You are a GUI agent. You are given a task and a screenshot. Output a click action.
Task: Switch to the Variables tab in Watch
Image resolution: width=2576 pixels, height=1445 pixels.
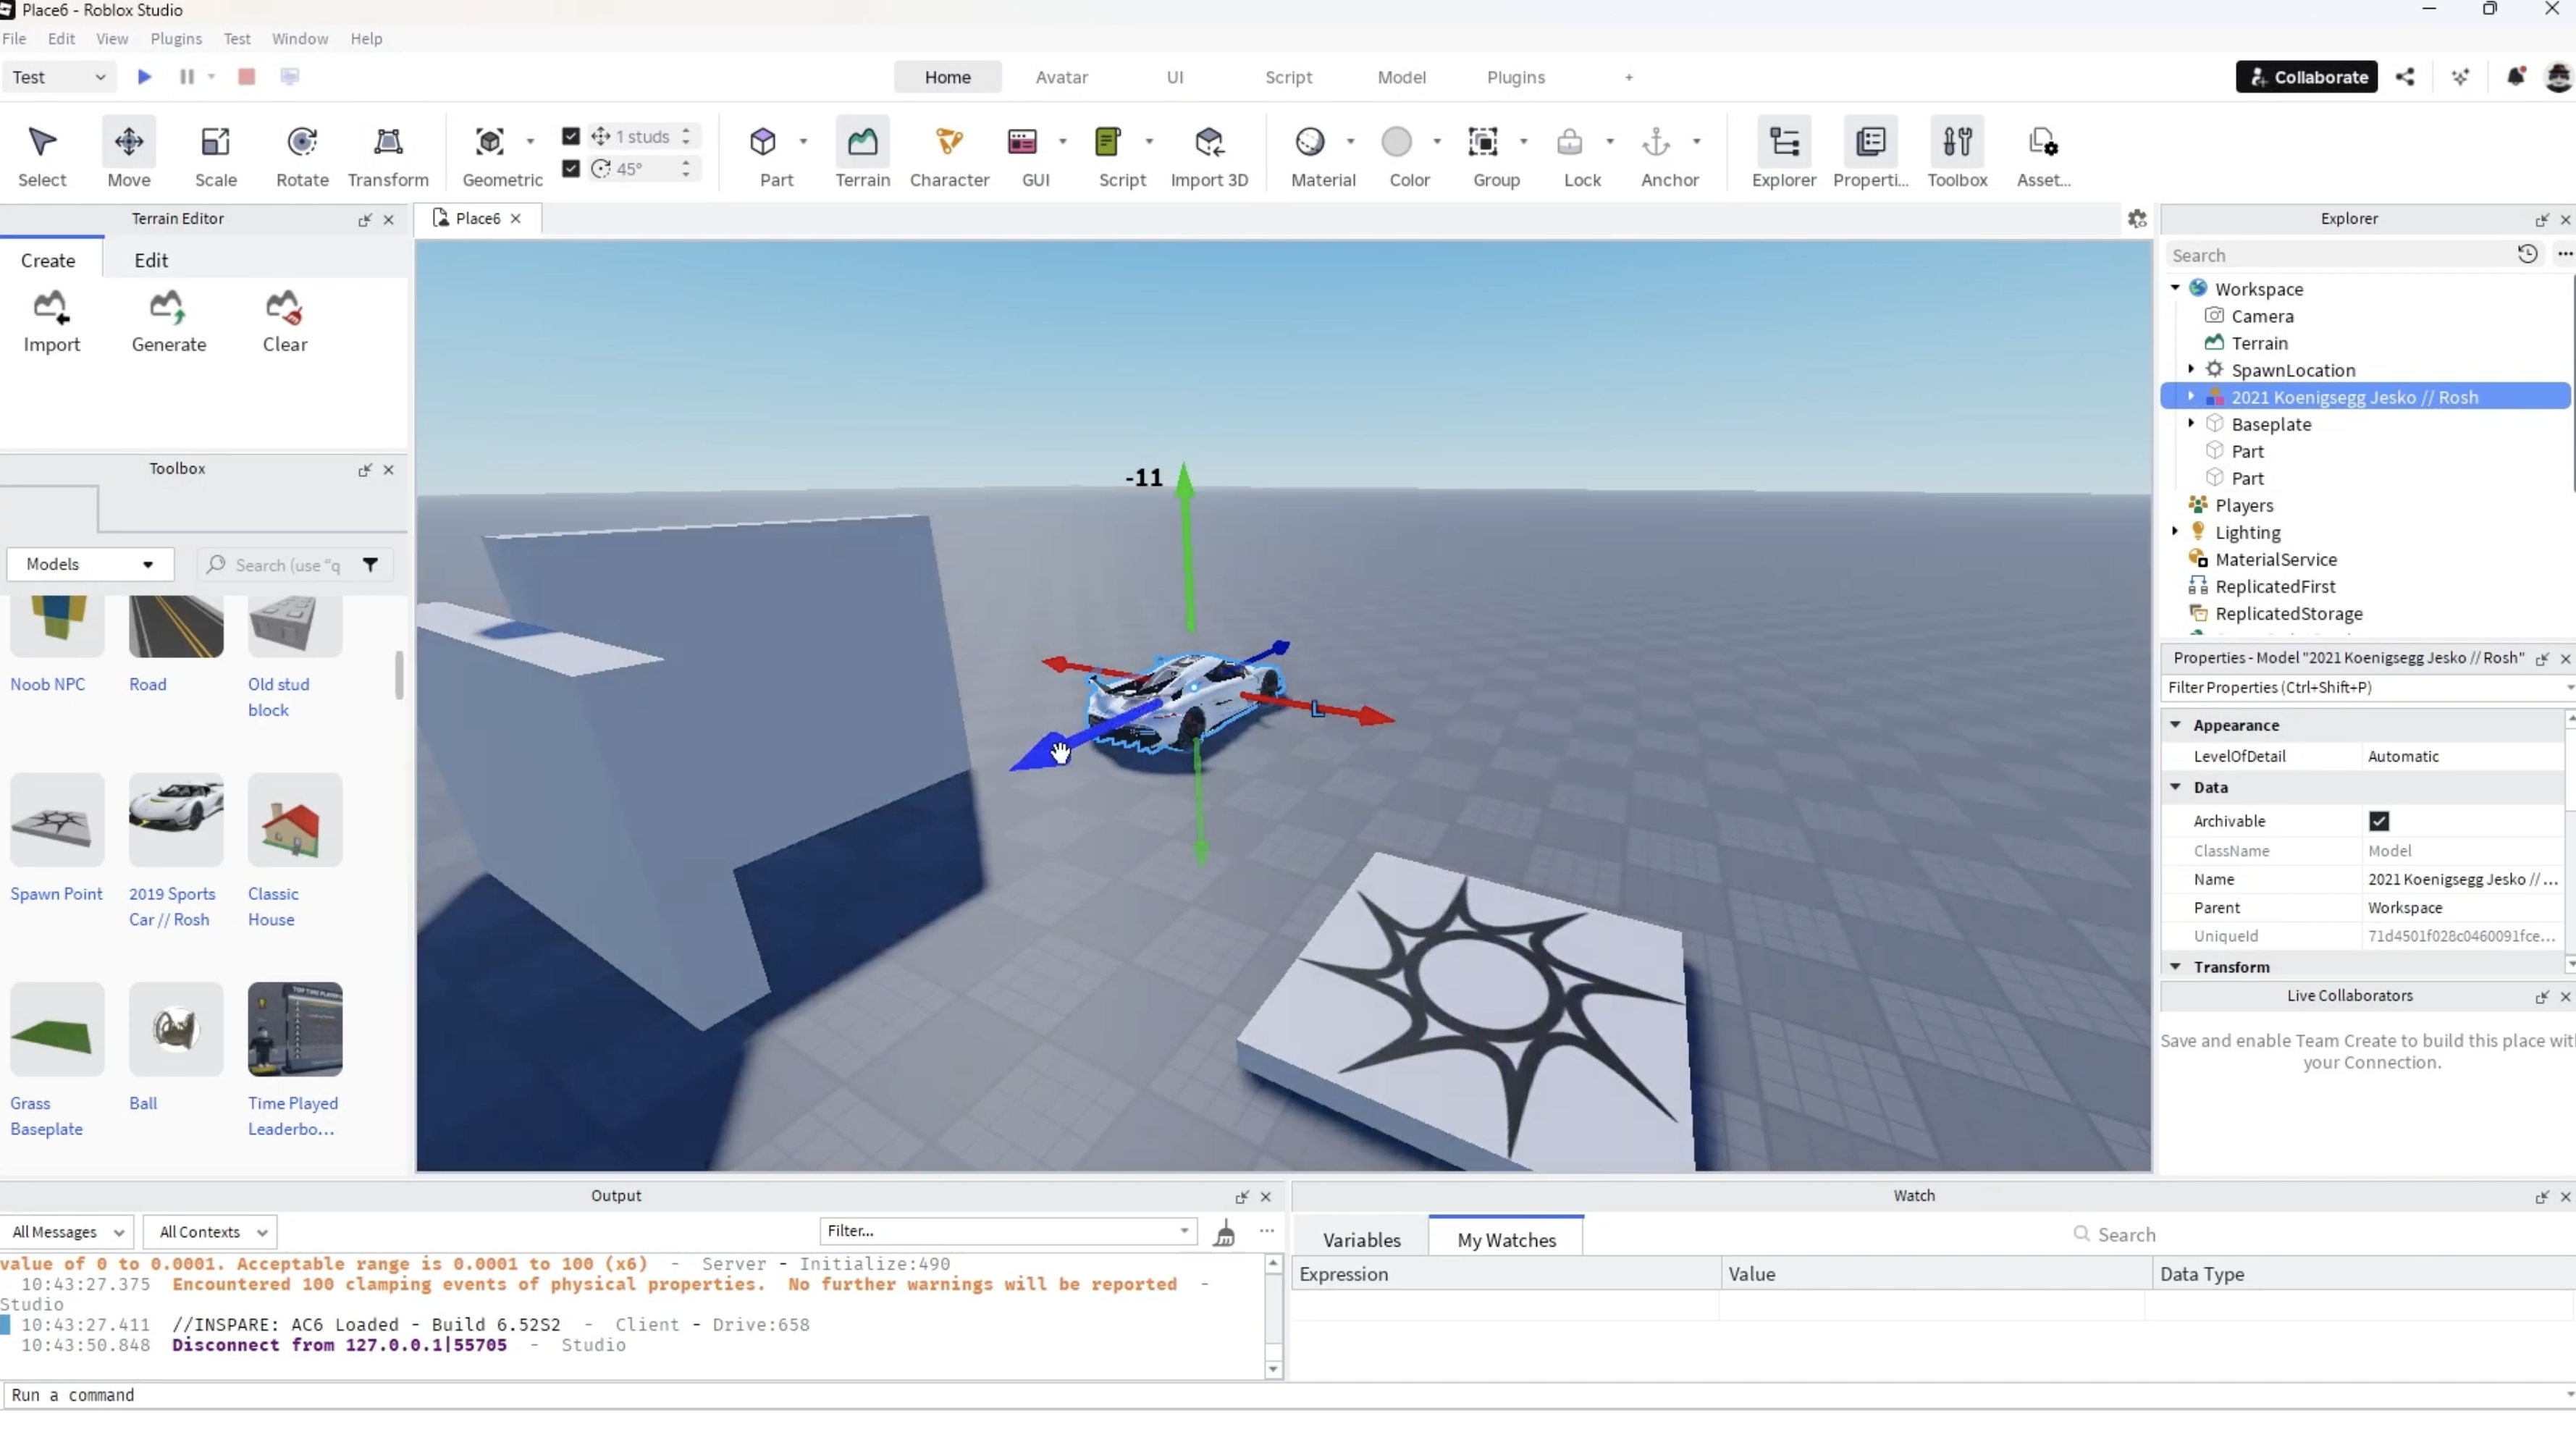(x=1361, y=1240)
